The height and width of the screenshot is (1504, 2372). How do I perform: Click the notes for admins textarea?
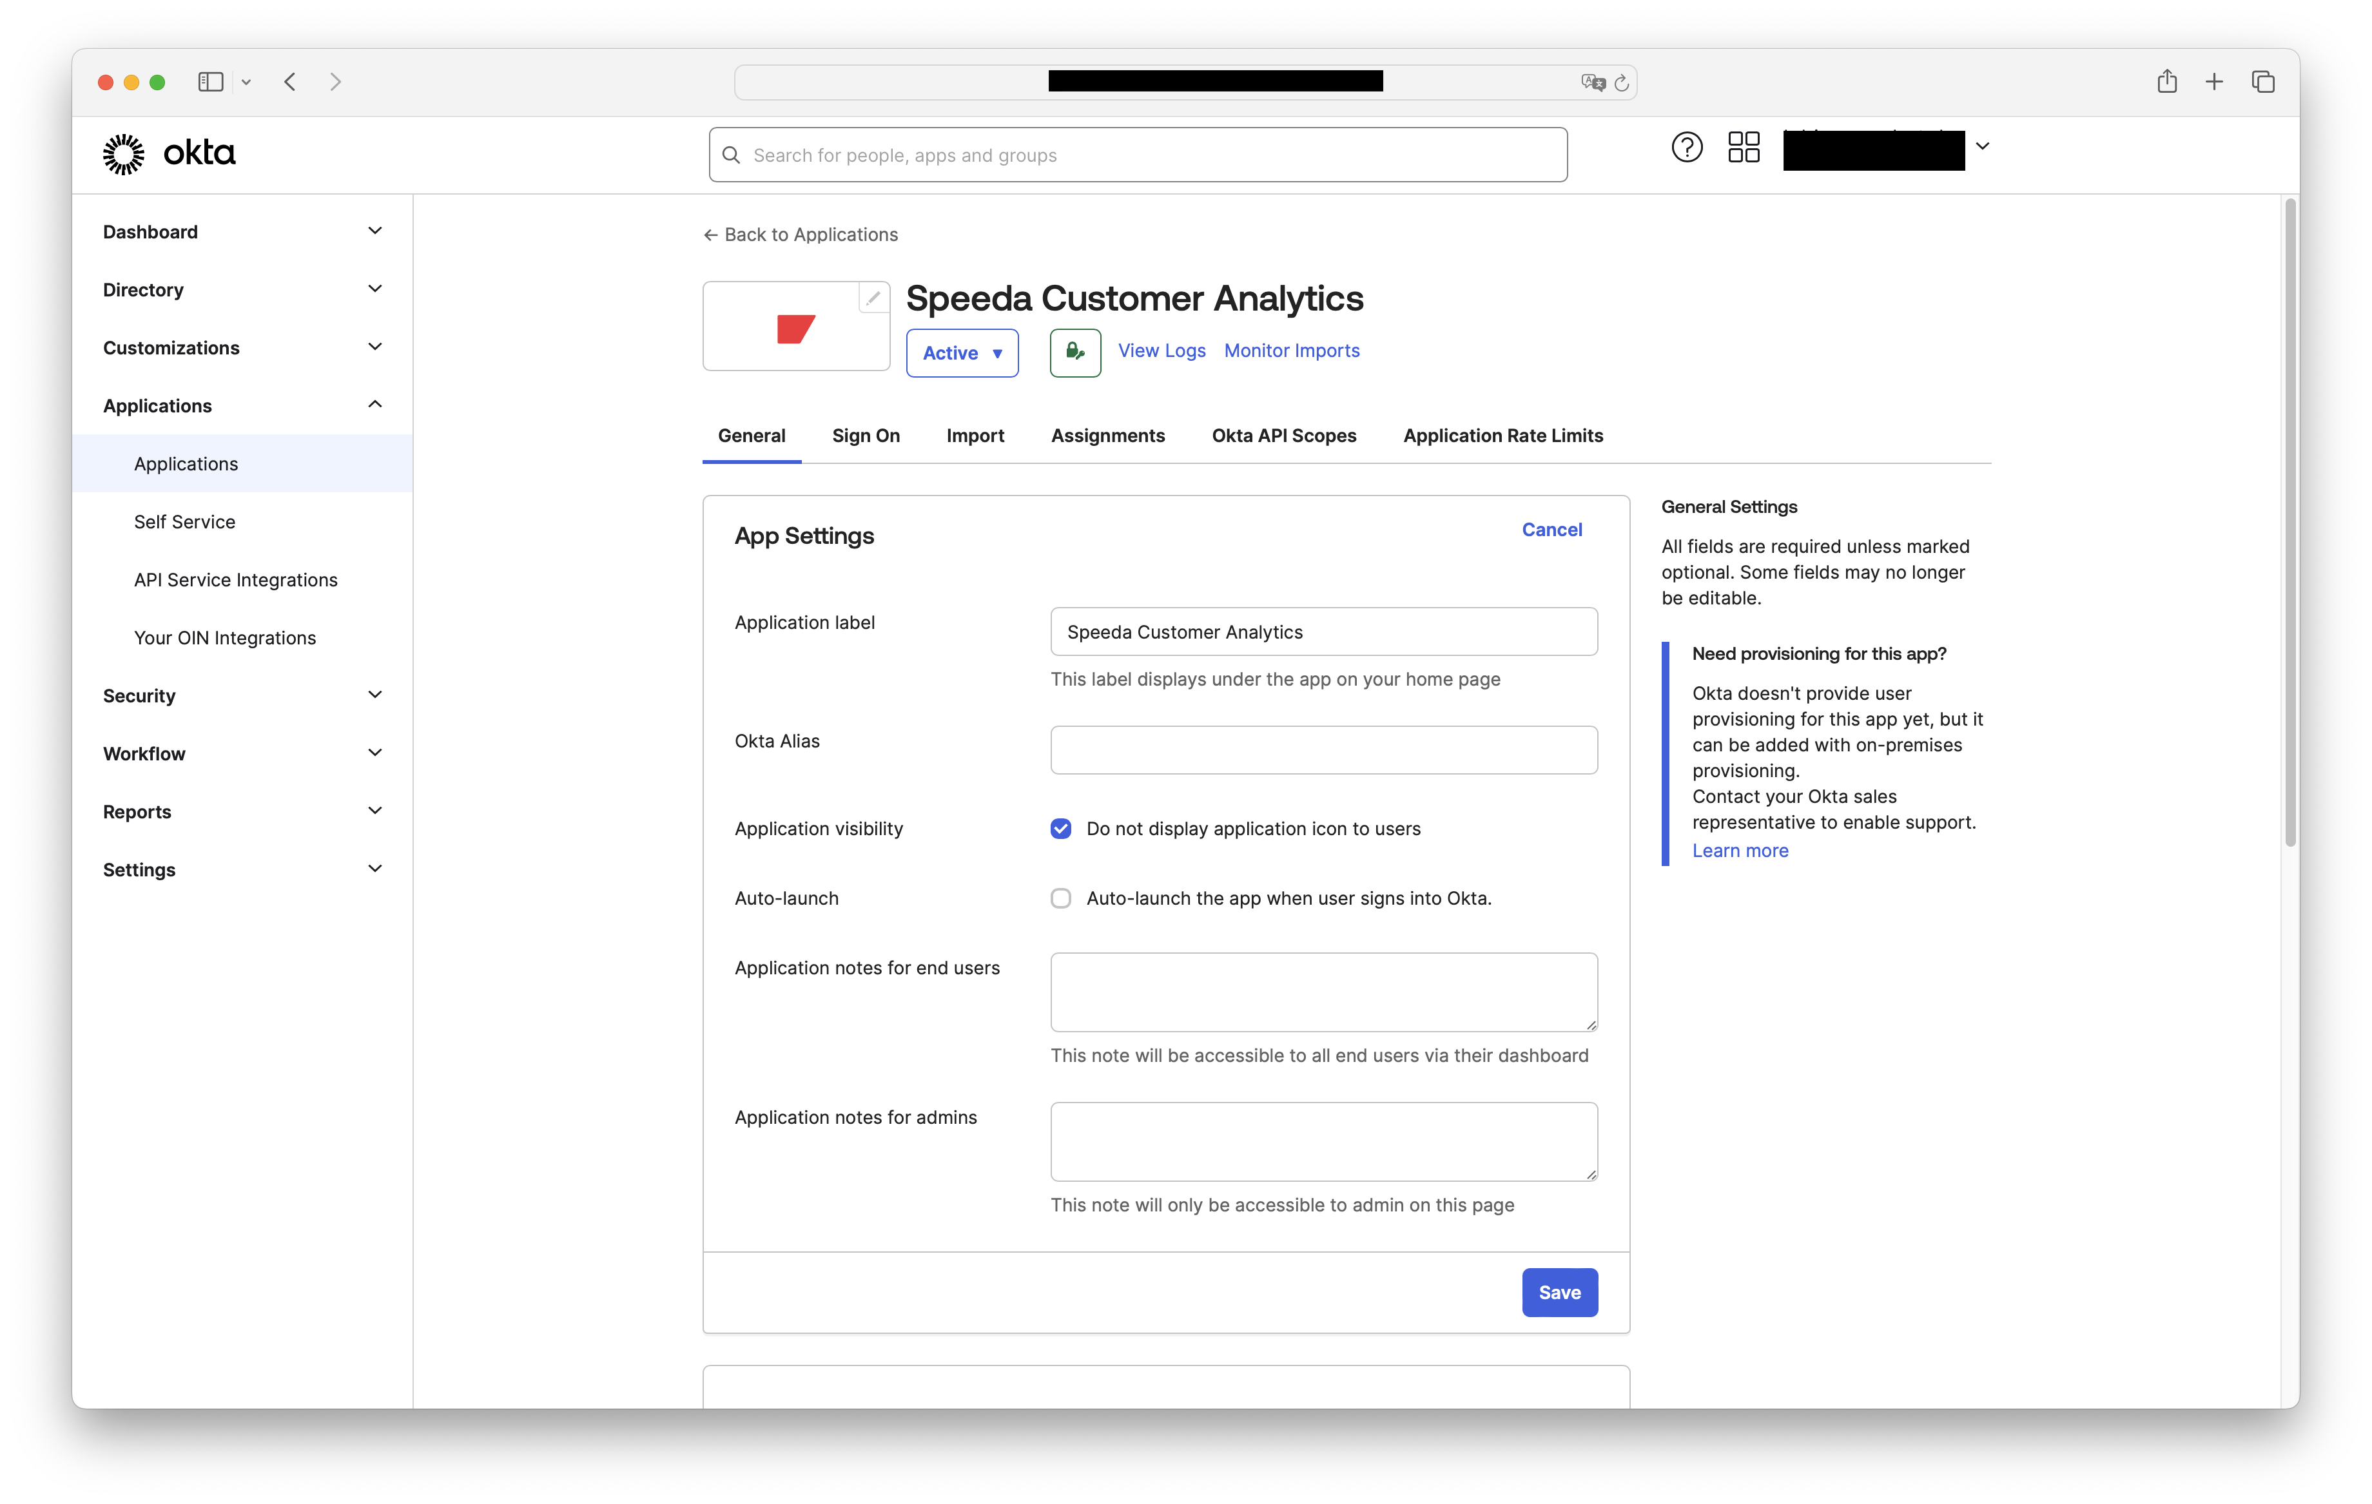click(1324, 1142)
